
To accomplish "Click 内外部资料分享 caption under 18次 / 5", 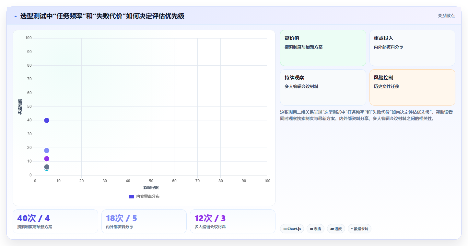I will 120,227.
